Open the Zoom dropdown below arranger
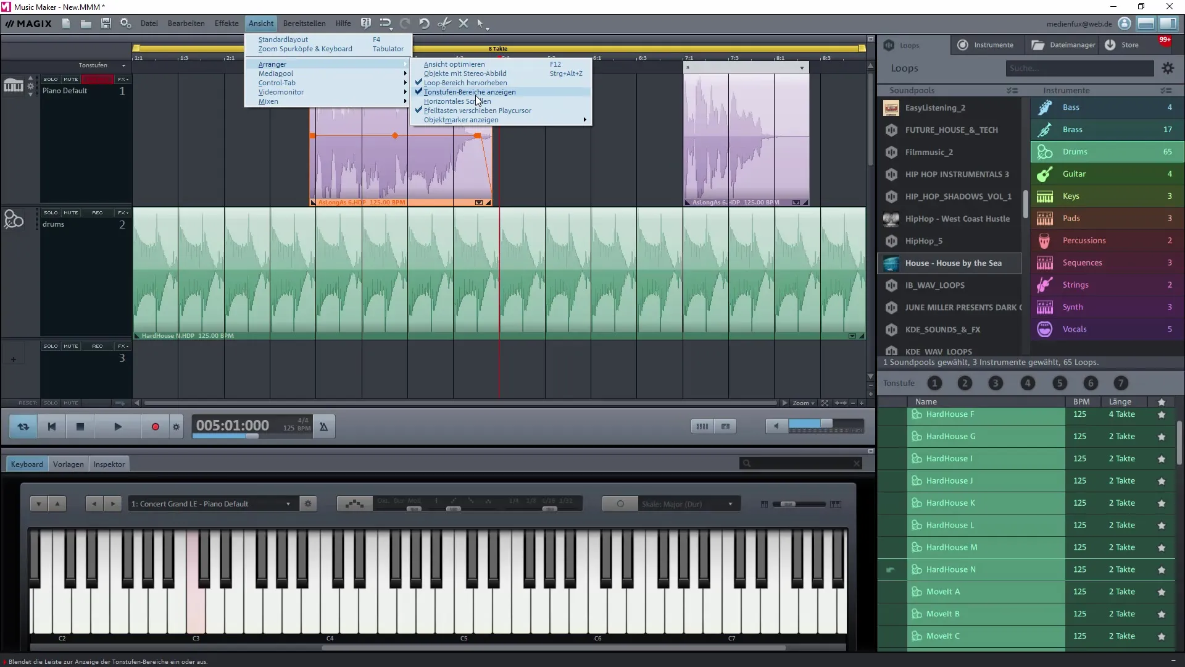 804,403
